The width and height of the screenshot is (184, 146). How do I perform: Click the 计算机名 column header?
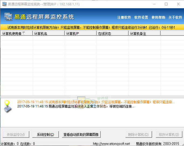point(49,33)
